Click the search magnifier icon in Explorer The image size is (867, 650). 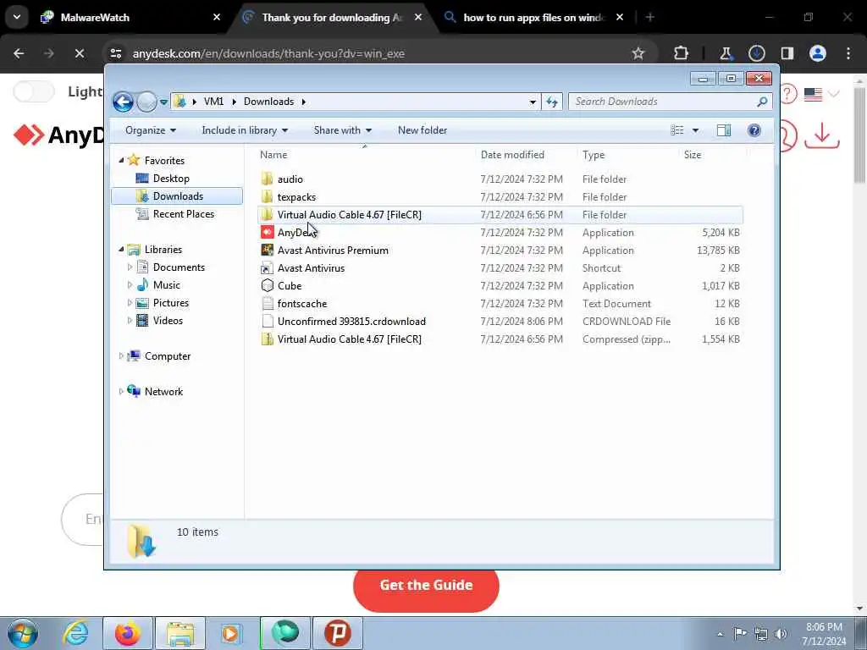pyautogui.click(x=762, y=102)
